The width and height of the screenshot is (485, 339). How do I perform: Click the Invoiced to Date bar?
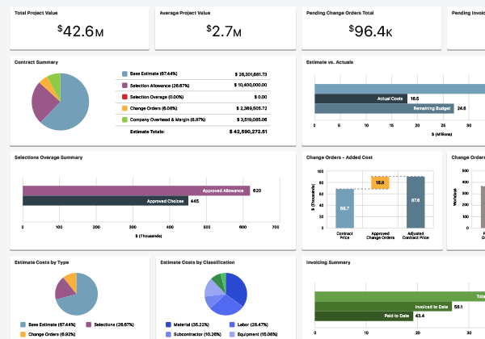pos(383,307)
